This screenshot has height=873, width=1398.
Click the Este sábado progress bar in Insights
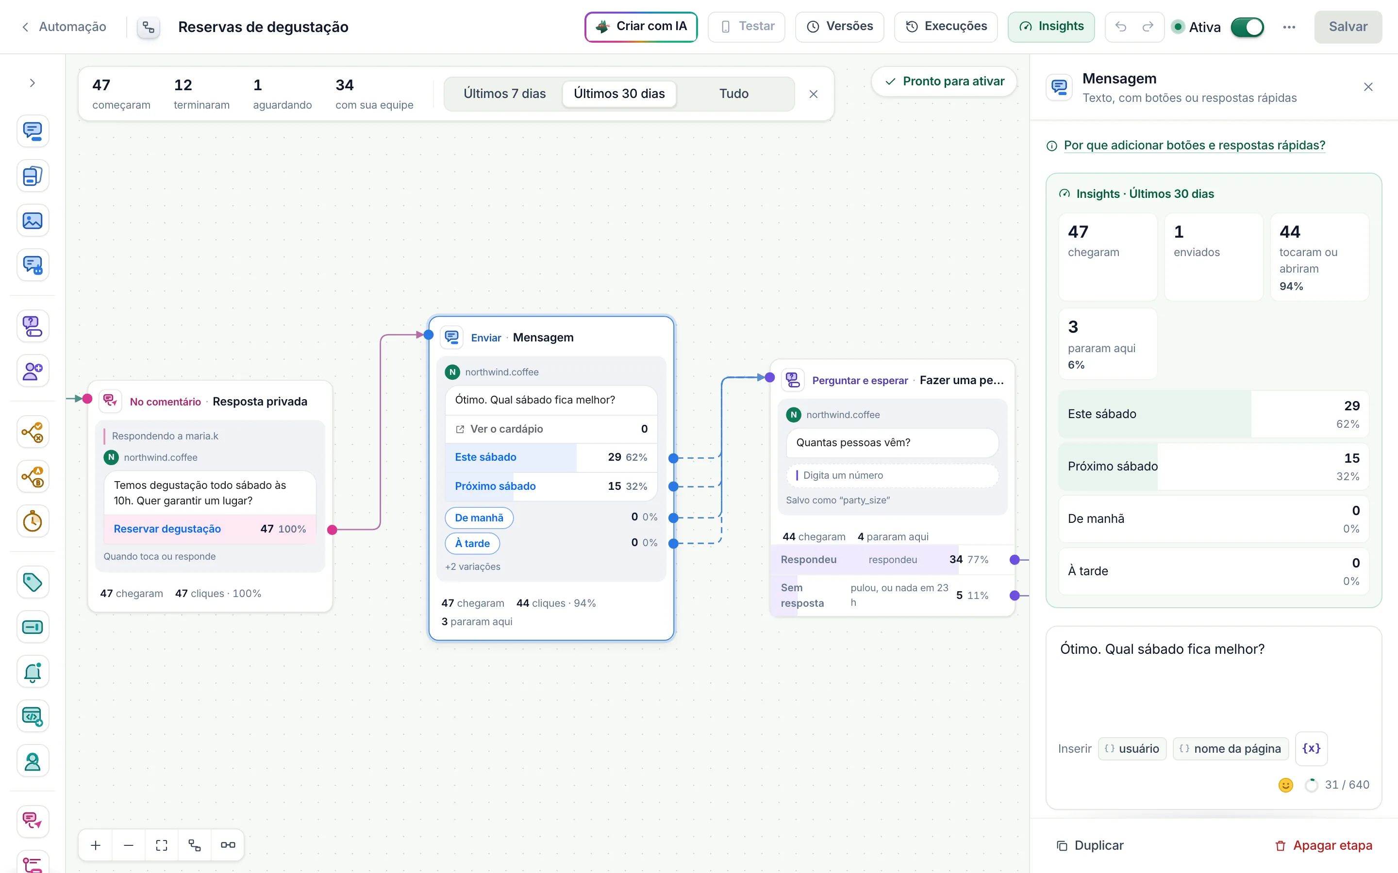(x=1213, y=414)
